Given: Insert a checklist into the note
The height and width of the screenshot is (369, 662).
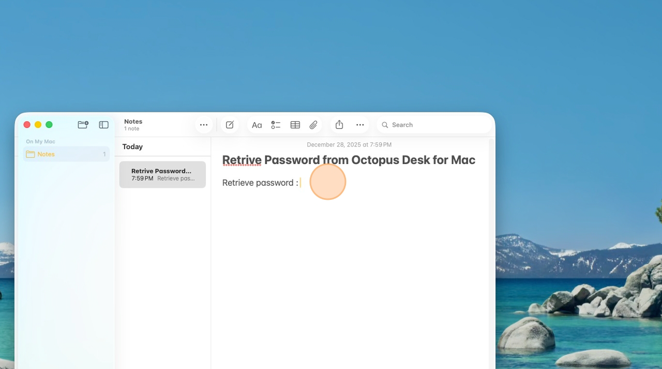Looking at the screenshot, I should tap(276, 125).
